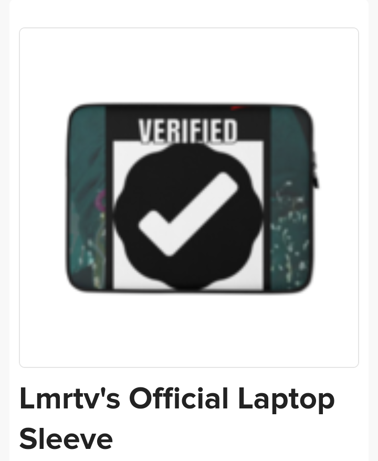Click the Lmrtv's Official Laptop Sleeve title
This screenshot has width=378, height=461.
pos(177,418)
